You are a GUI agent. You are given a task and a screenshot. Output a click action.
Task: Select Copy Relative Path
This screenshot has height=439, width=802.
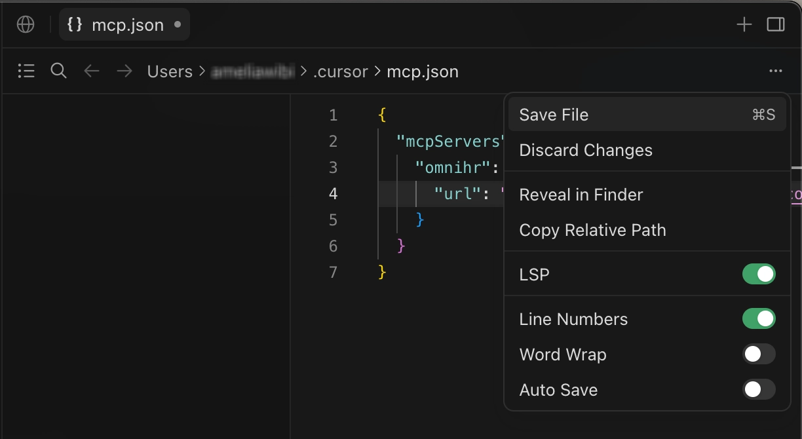point(647,230)
